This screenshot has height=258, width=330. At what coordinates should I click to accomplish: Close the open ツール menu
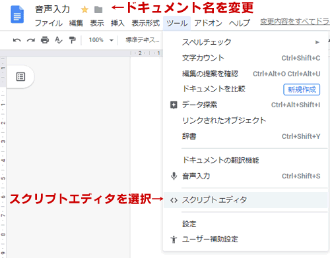(177, 23)
